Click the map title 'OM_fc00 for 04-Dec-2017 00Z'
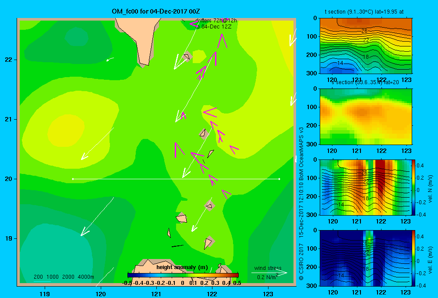The width and height of the screenshot is (438, 298). (155, 11)
